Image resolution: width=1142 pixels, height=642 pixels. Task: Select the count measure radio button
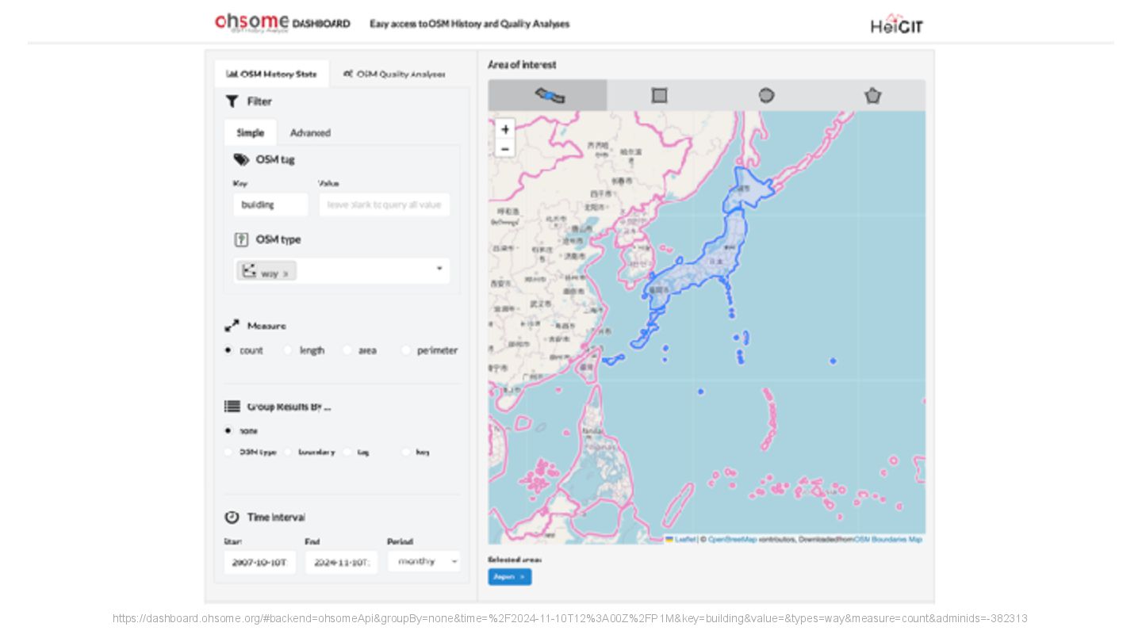[228, 350]
